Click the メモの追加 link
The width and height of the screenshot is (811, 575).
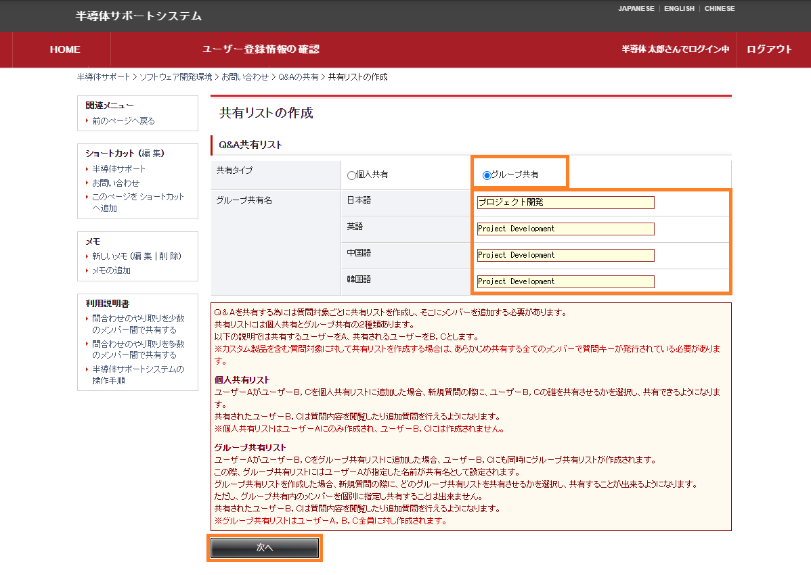point(112,271)
